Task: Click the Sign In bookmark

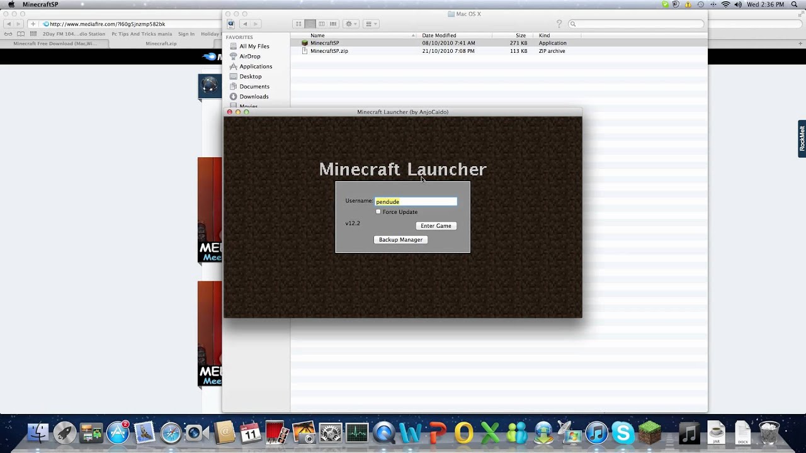Action: (186, 34)
